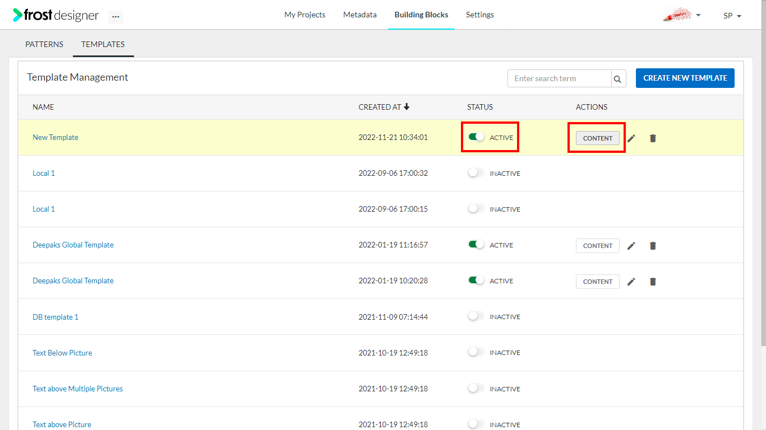Enable the DB template 1 toggle
The image size is (766, 430).
click(x=476, y=316)
